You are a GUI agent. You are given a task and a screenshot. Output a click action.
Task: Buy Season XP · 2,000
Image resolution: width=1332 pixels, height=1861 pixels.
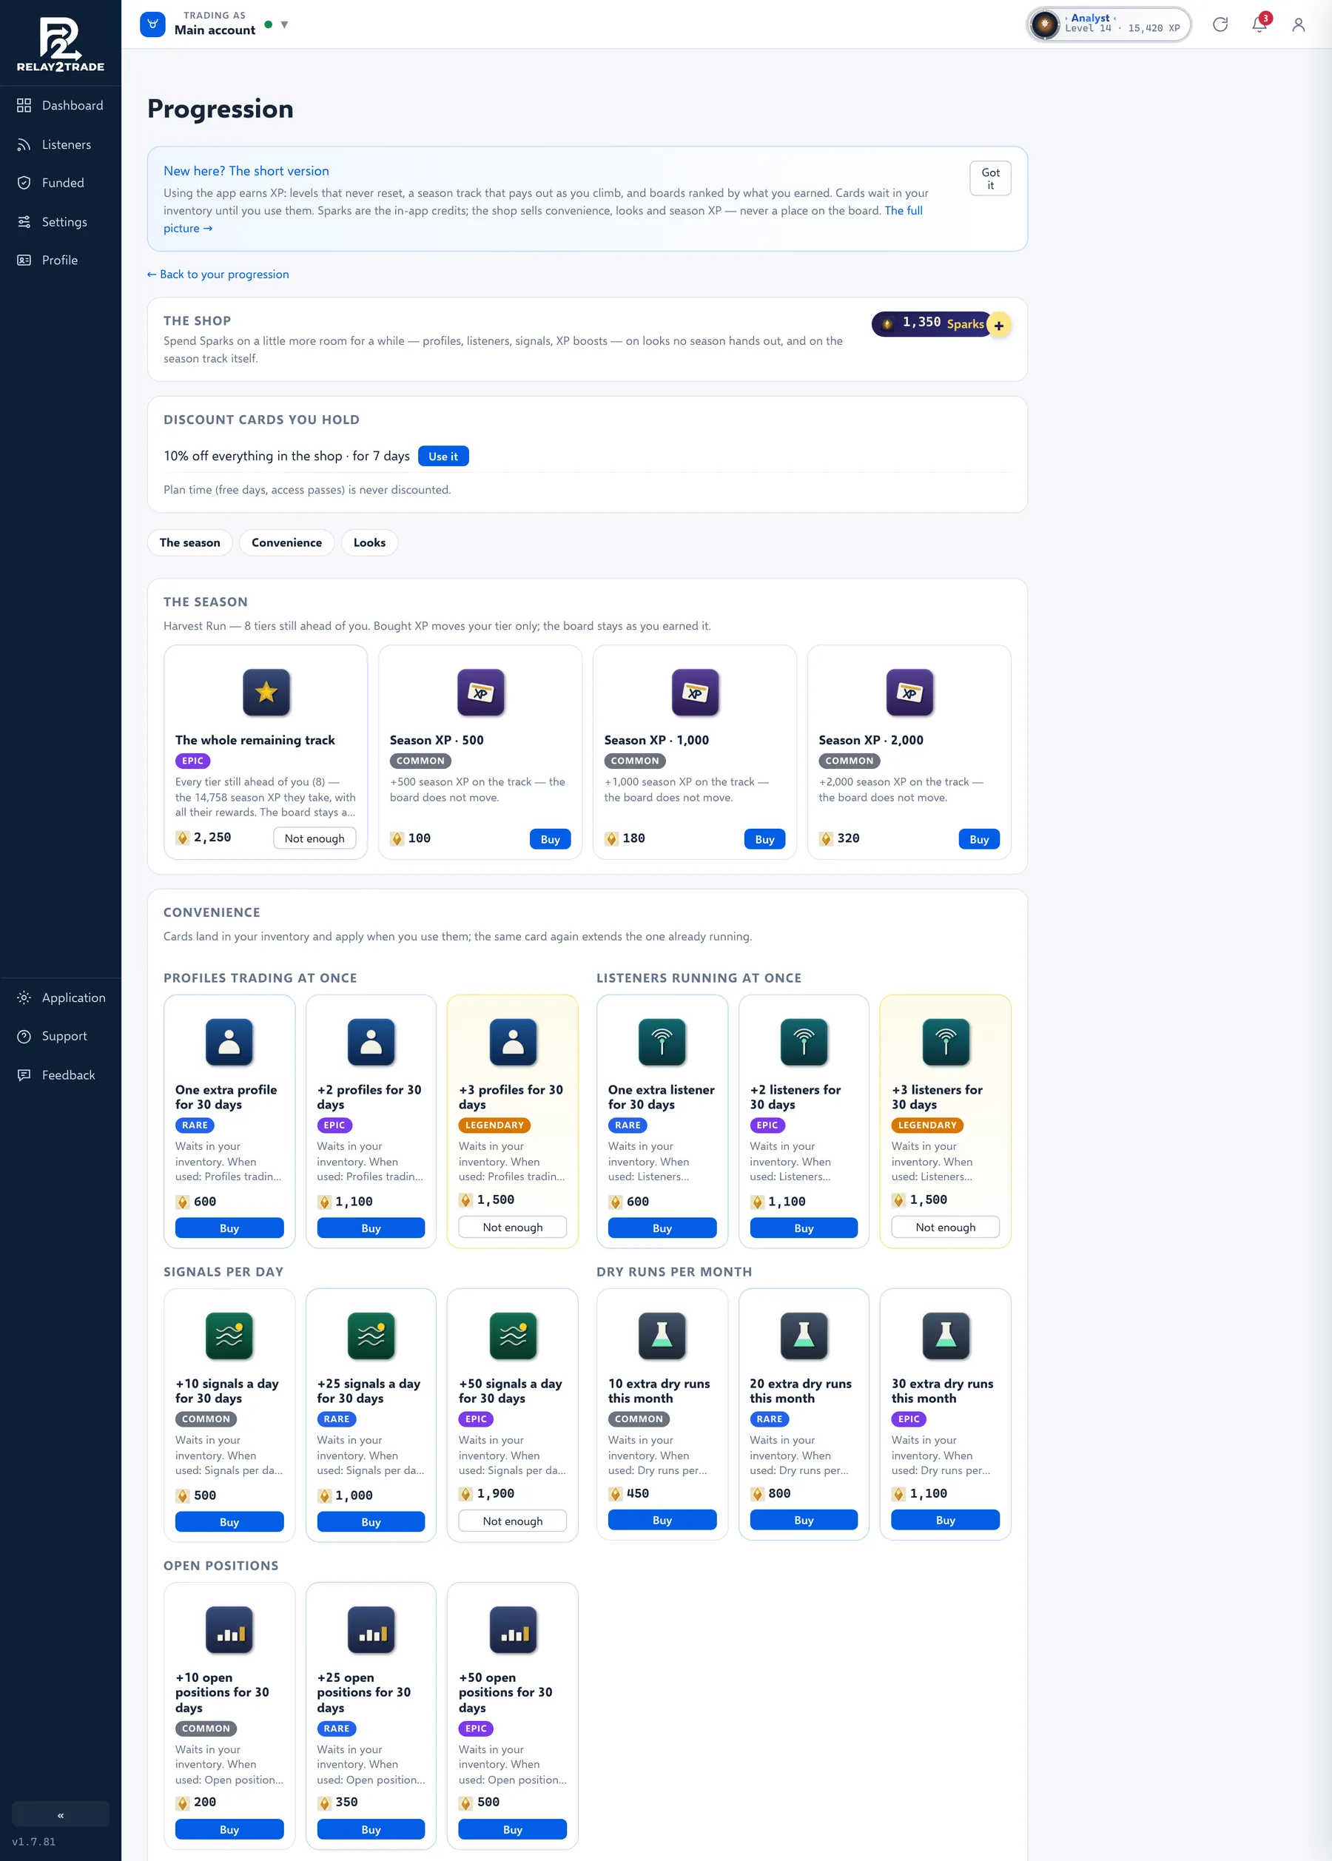pos(979,839)
